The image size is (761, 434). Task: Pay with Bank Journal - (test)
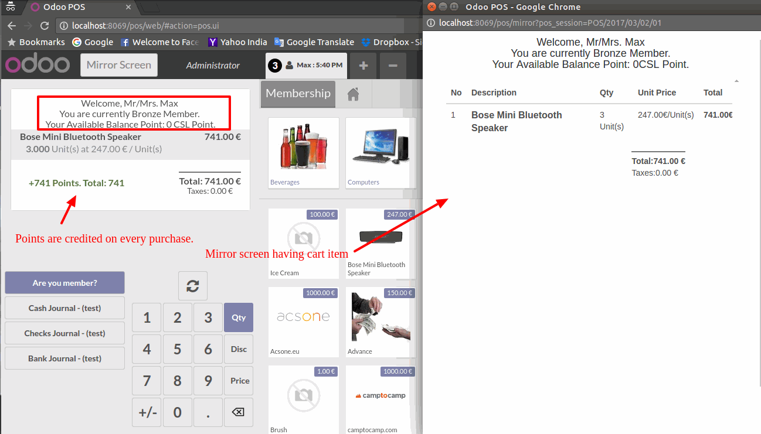[x=65, y=358]
